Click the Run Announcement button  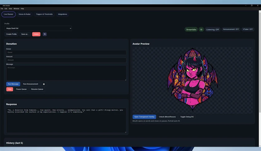(x=31, y=84)
